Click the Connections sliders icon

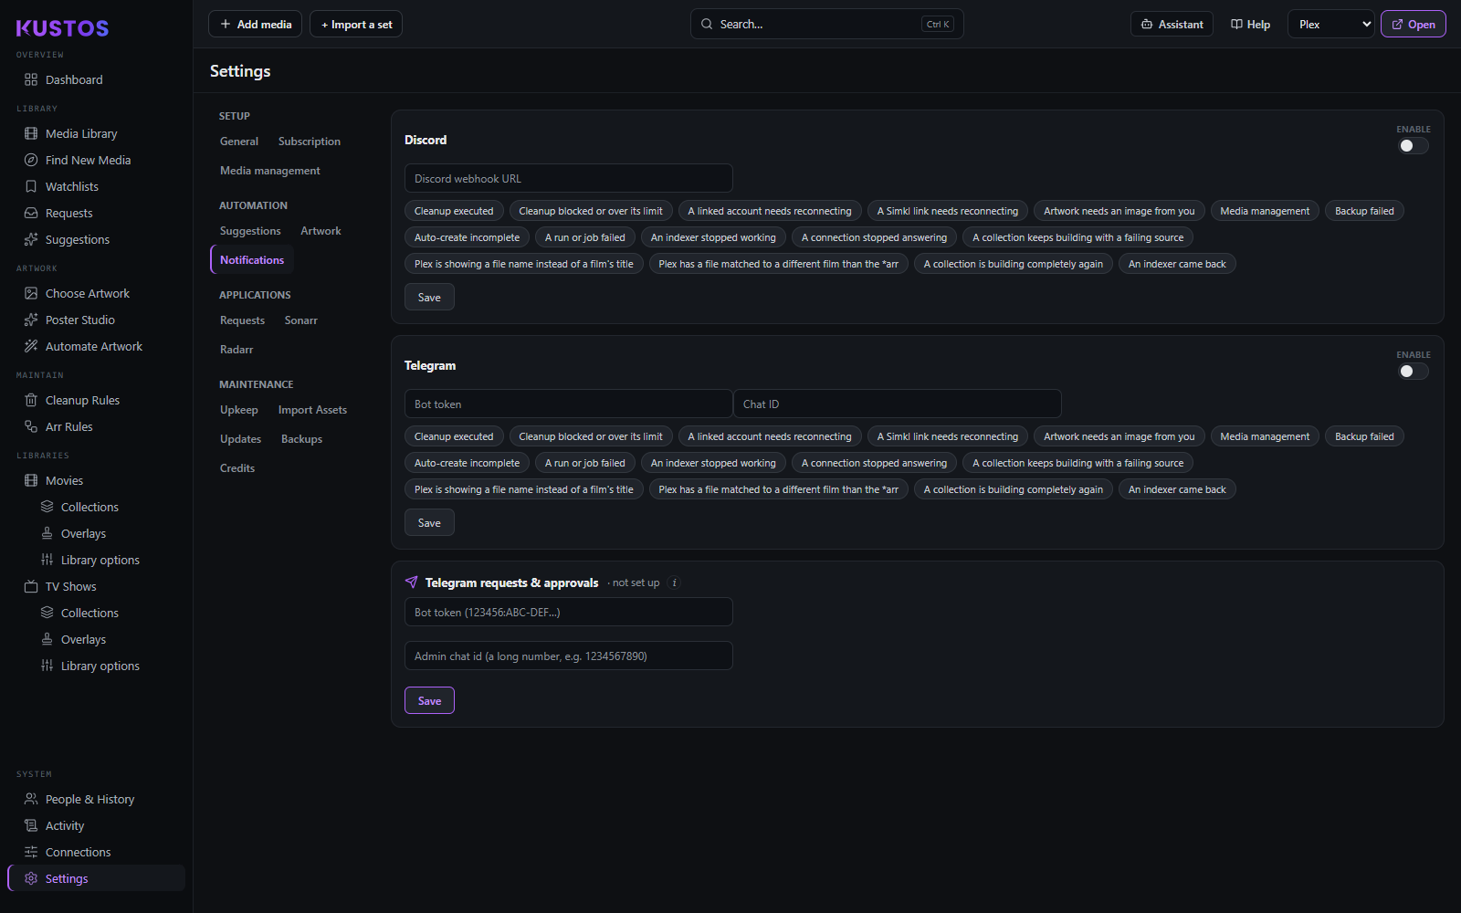point(31,852)
